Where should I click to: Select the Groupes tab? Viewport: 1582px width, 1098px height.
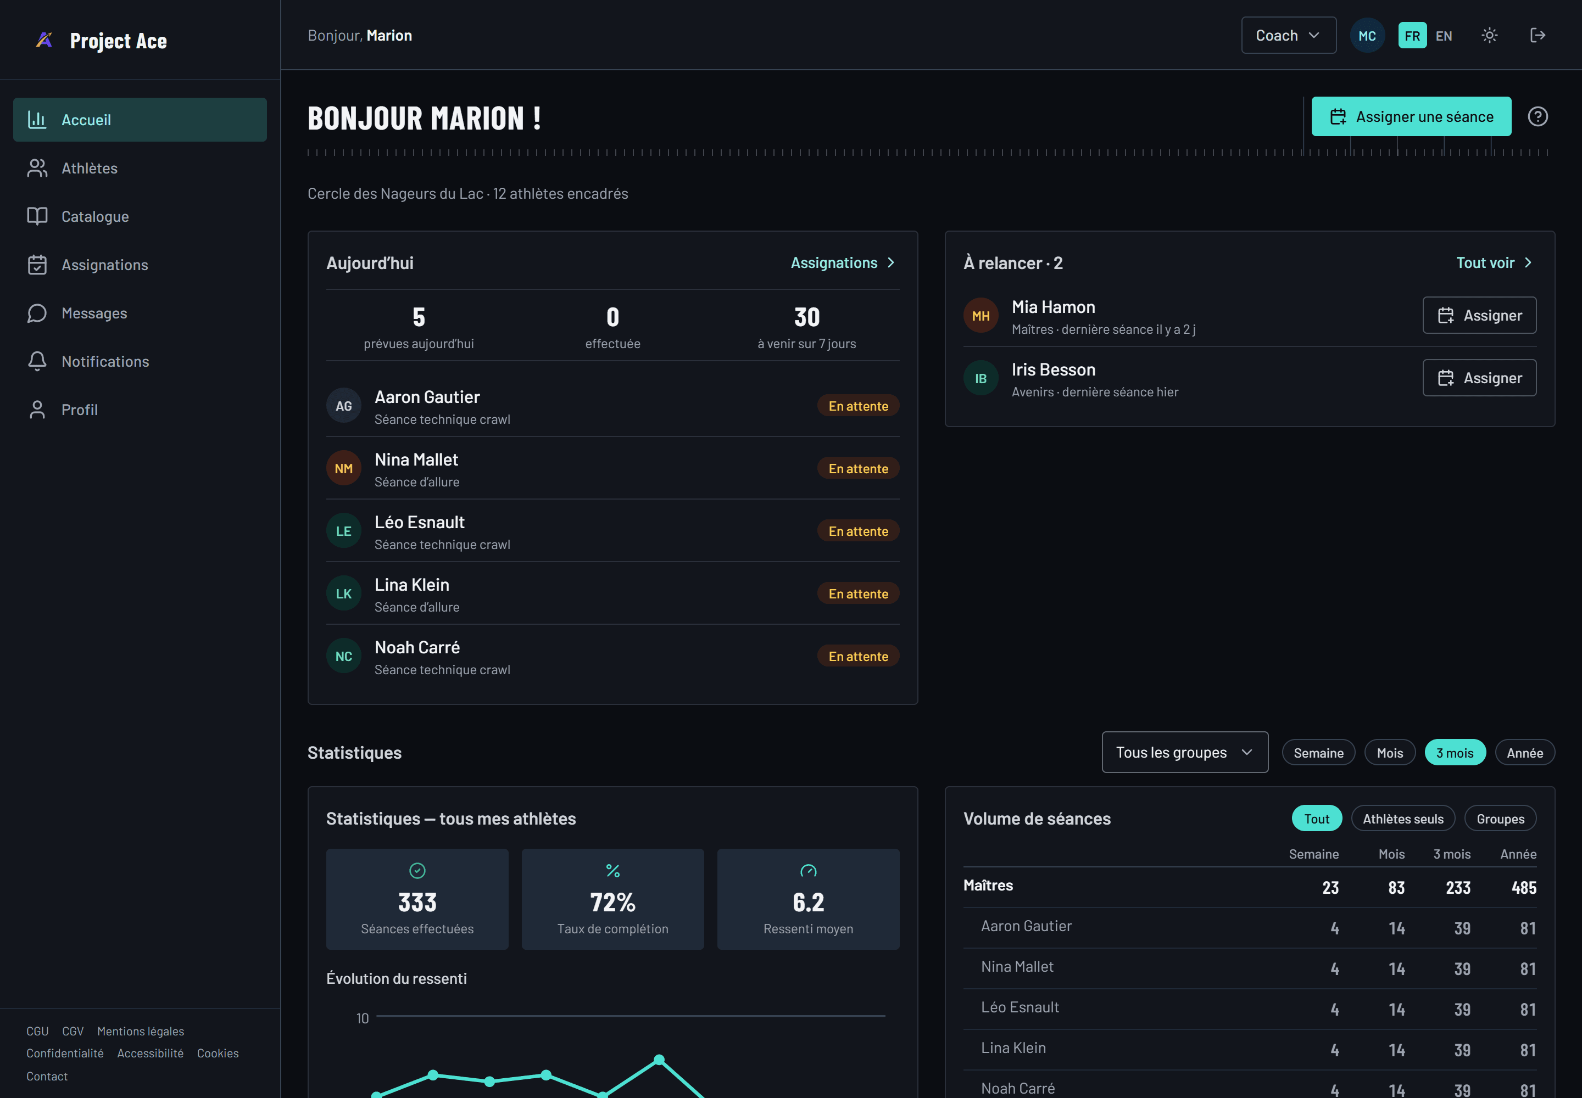1500,819
